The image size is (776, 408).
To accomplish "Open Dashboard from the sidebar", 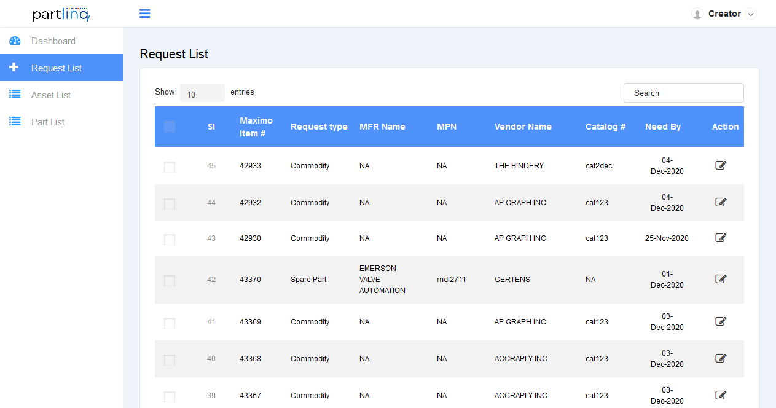I will coord(53,41).
